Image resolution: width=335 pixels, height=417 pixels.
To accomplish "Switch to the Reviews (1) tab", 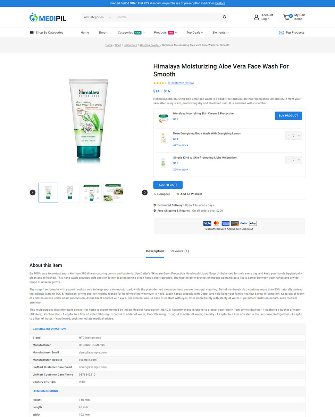I will tap(179, 251).
